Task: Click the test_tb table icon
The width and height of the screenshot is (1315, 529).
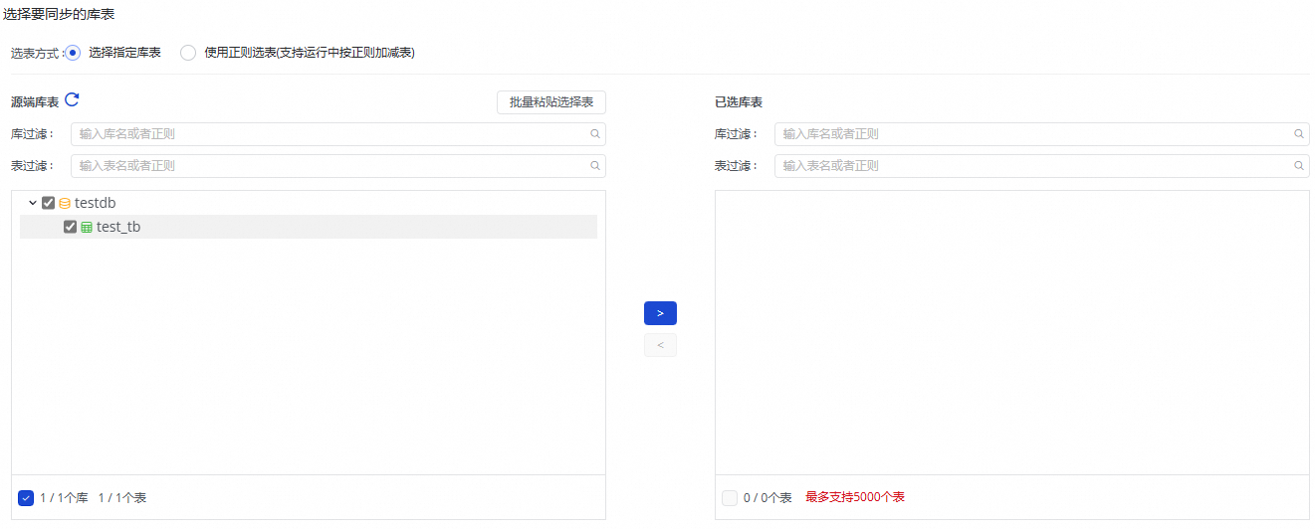Action: tap(87, 227)
